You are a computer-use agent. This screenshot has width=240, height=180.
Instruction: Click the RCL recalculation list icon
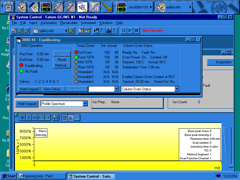(x=102, y=31)
